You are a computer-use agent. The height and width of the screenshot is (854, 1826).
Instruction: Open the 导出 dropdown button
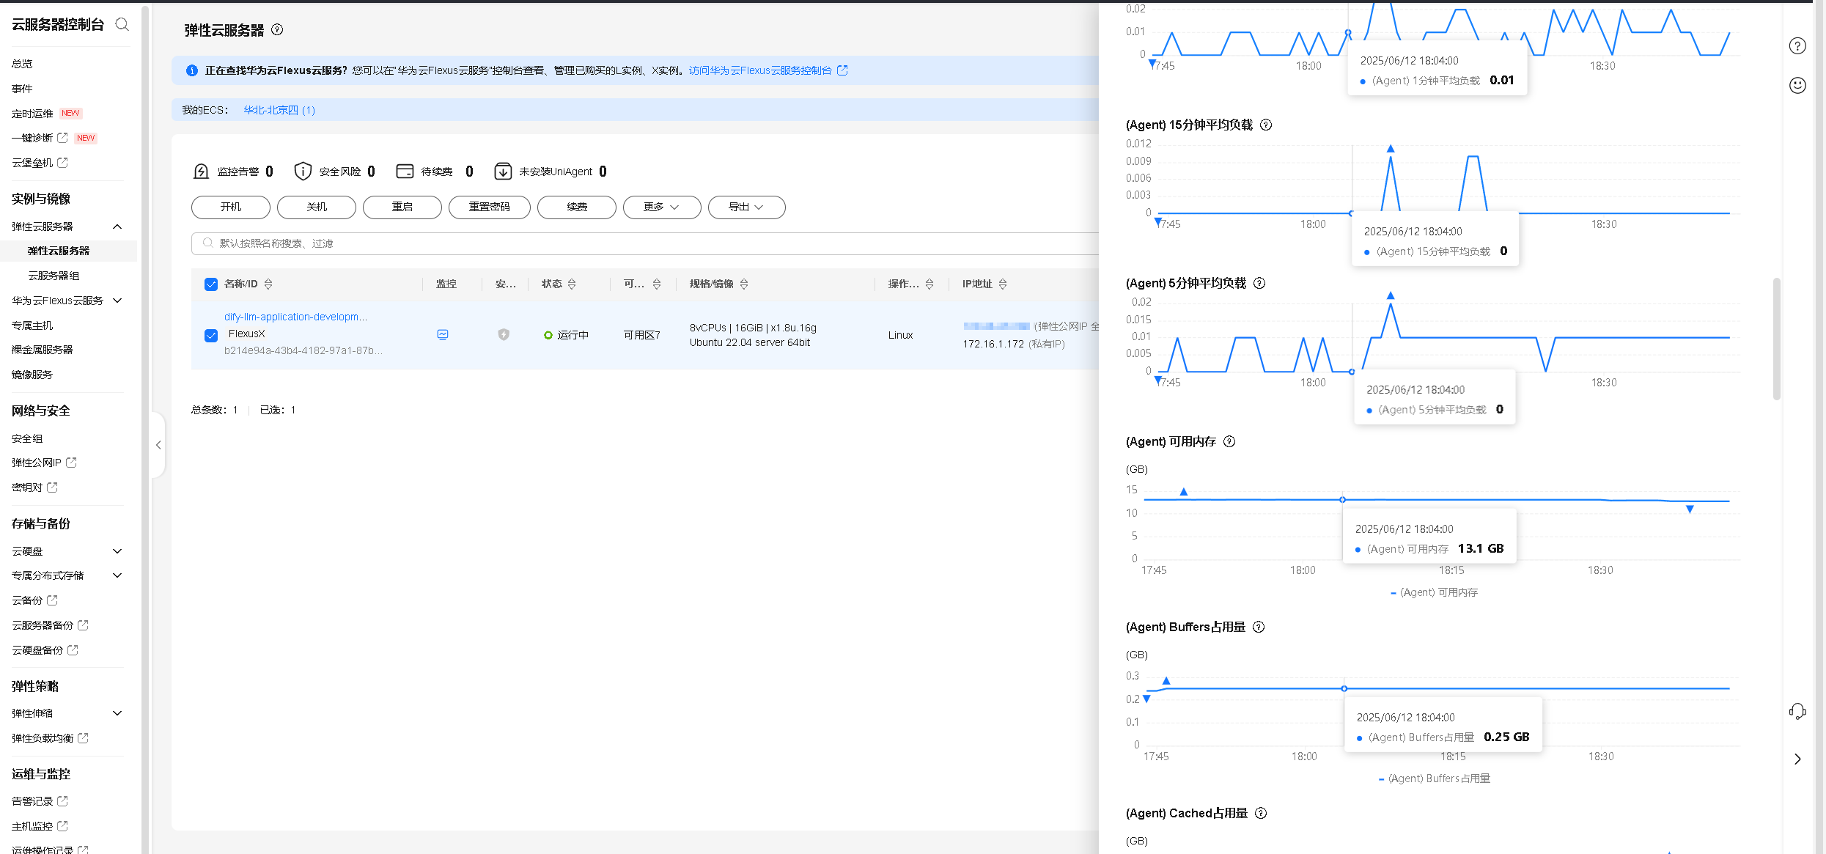click(746, 207)
